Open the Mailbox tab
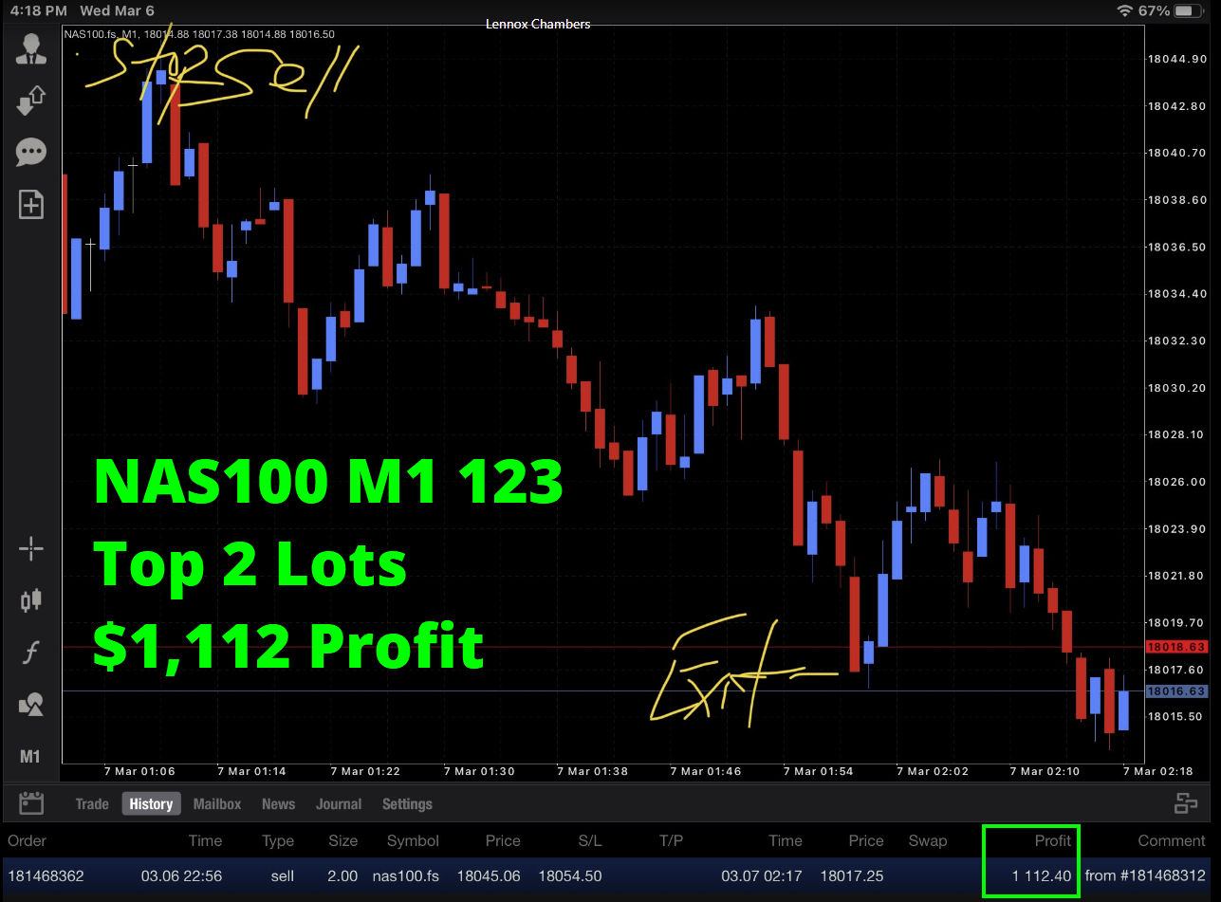This screenshot has width=1221, height=902. click(217, 804)
